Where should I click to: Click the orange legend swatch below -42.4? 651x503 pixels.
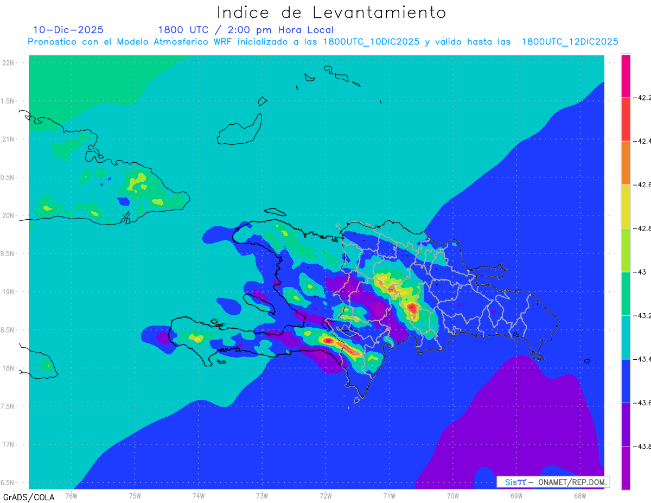click(x=626, y=163)
